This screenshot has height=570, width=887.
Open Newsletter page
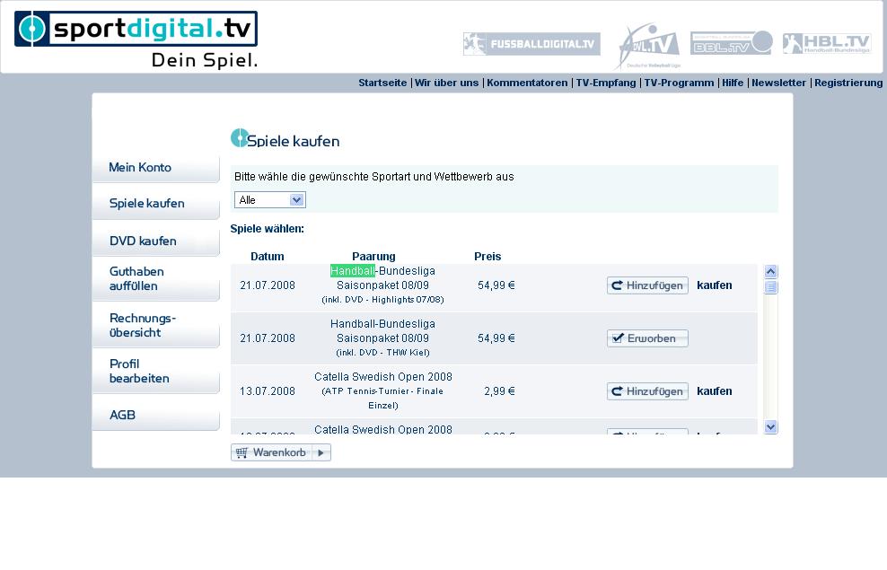click(778, 83)
